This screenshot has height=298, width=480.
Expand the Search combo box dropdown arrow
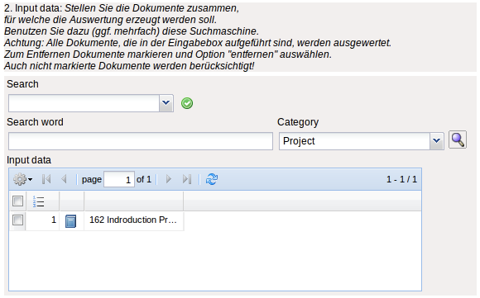click(166, 103)
